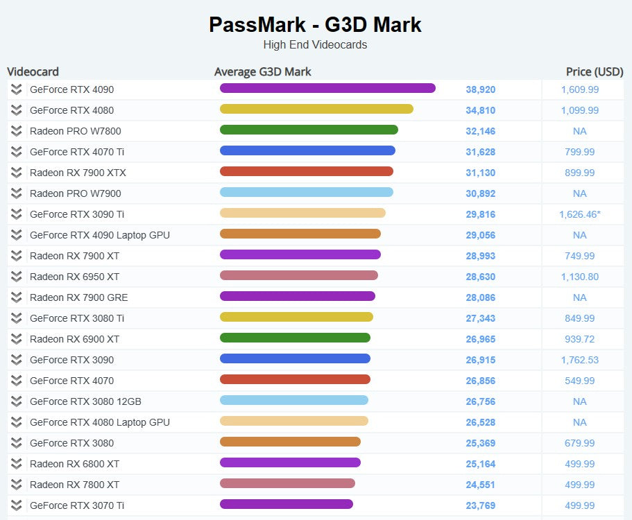Click the Average G3D Mark column header
The height and width of the screenshot is (520, 632).
point(262,71)
